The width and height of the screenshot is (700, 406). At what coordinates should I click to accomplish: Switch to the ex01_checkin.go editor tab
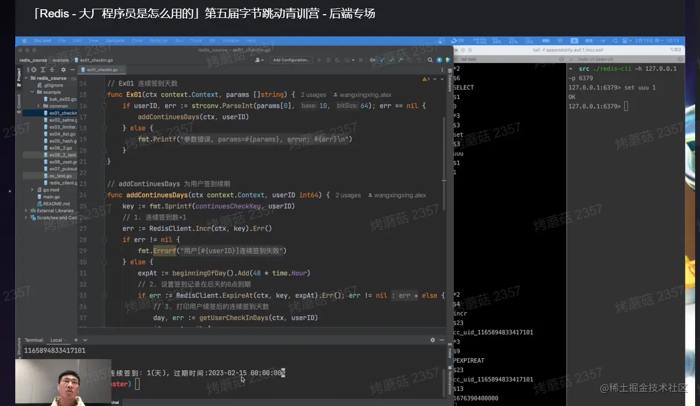pyautogui.click(x=102, y=70)
